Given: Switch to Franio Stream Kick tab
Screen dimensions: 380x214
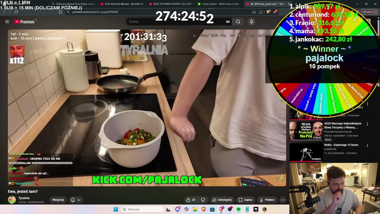Looking at the screenshot, I should [x=219, y=4].
